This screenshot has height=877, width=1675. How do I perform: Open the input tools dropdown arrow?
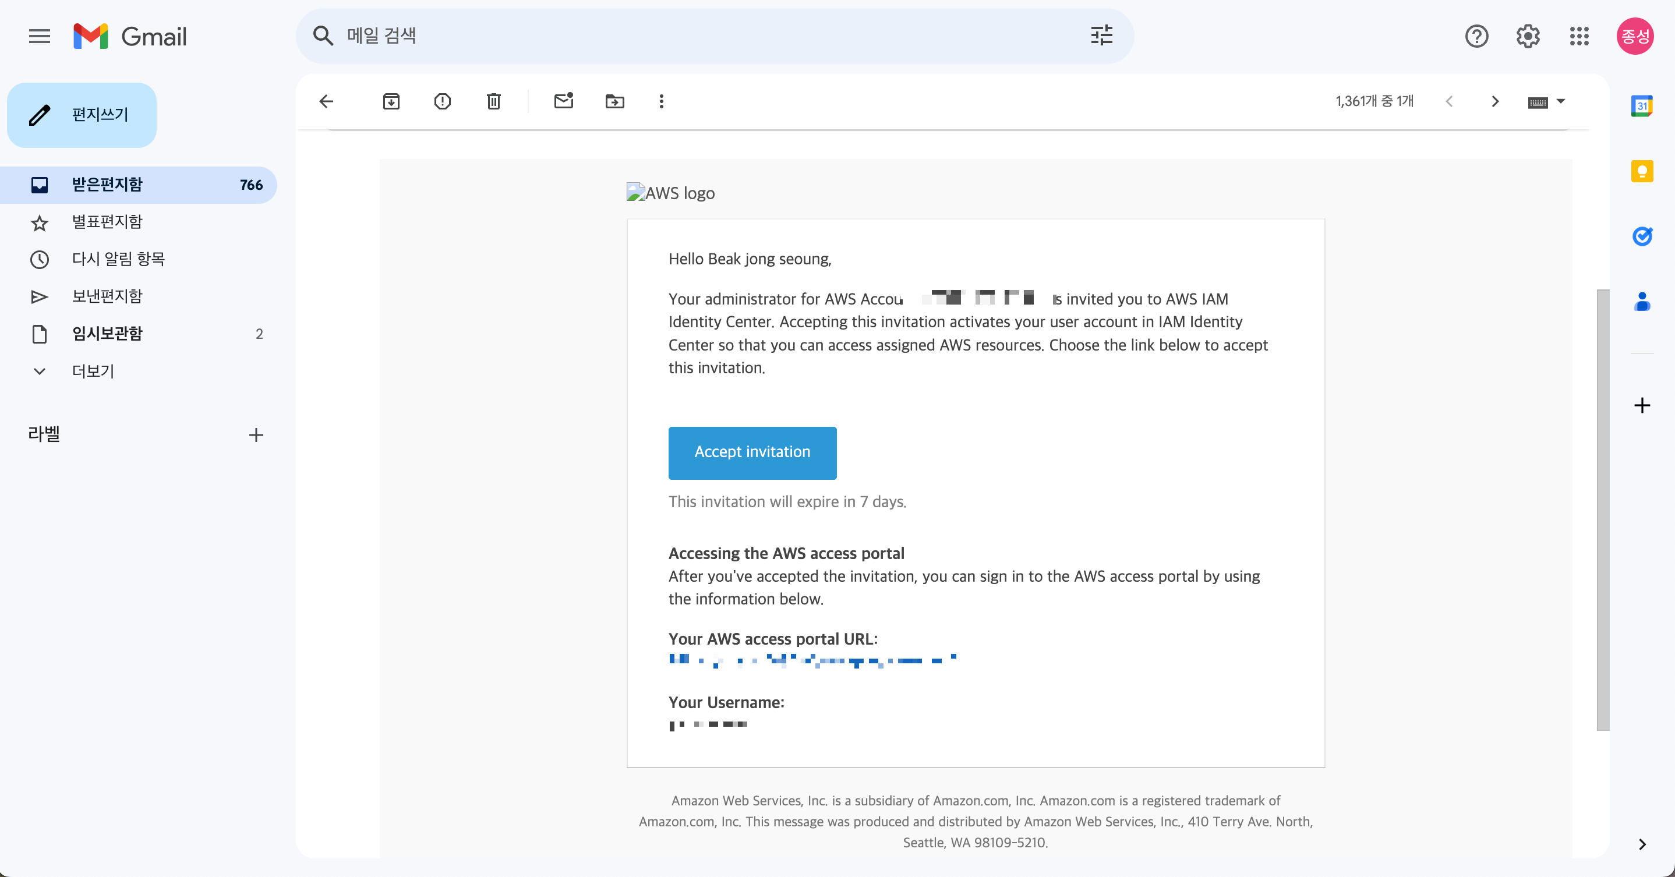tap(1561, 101)
